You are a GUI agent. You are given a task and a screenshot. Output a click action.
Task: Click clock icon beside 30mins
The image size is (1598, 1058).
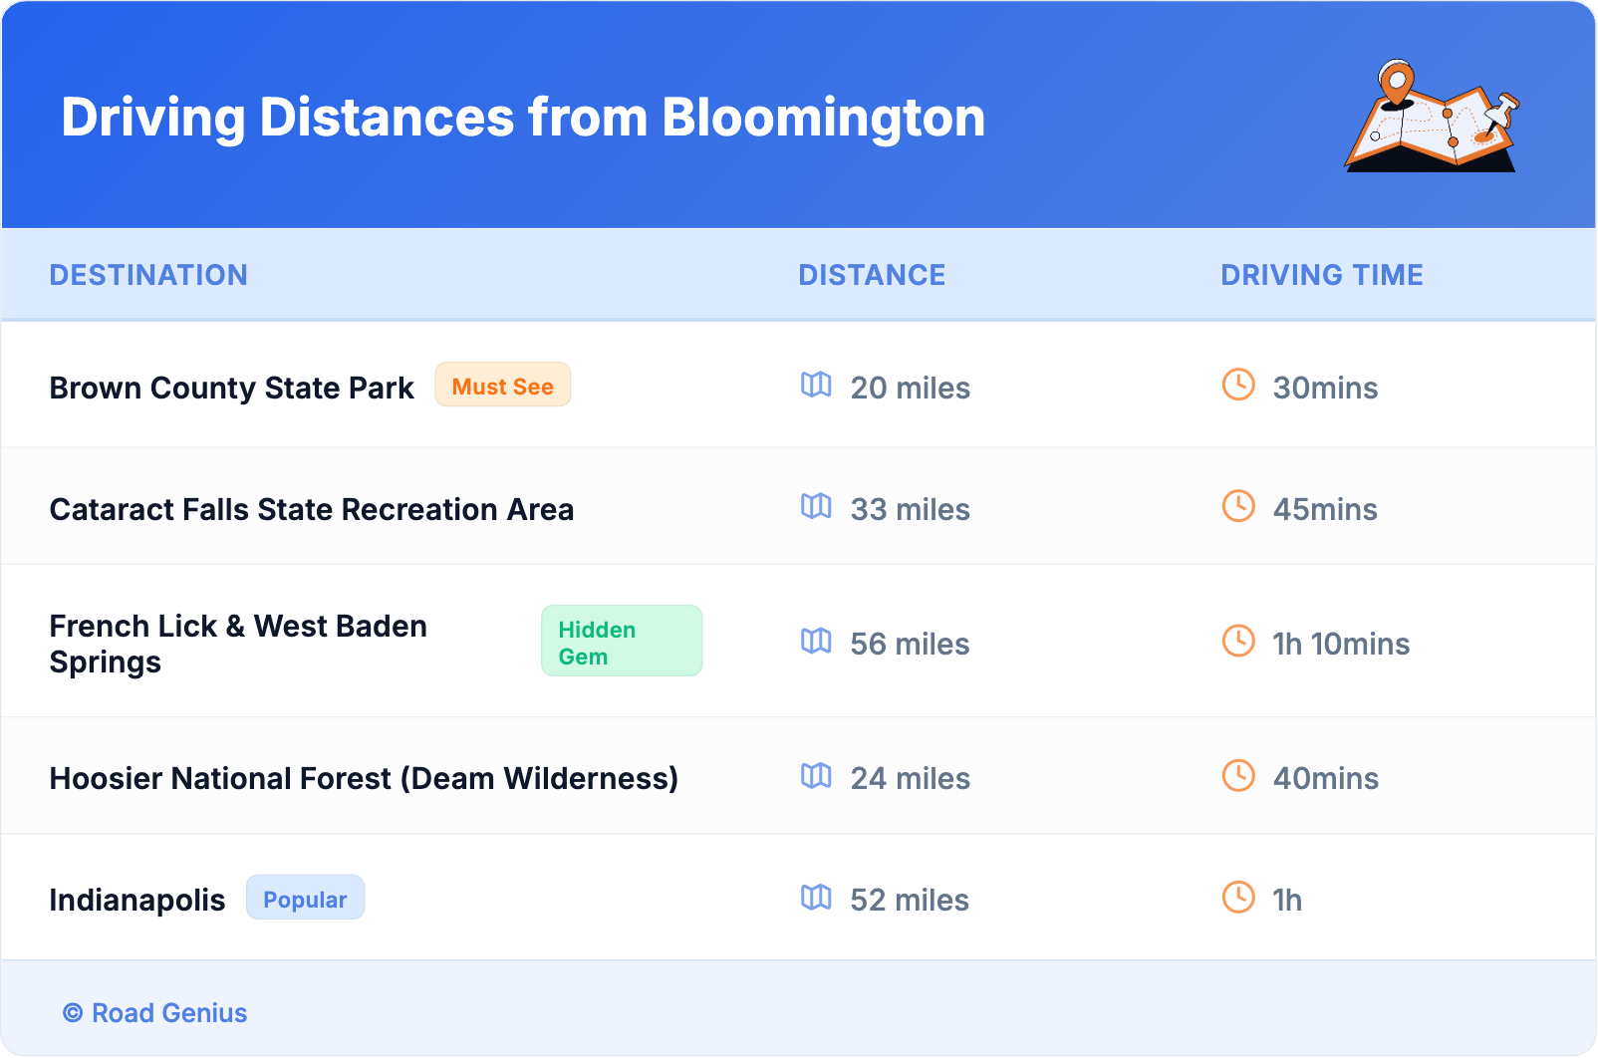pyautogui.click(x=1238, y=386)
